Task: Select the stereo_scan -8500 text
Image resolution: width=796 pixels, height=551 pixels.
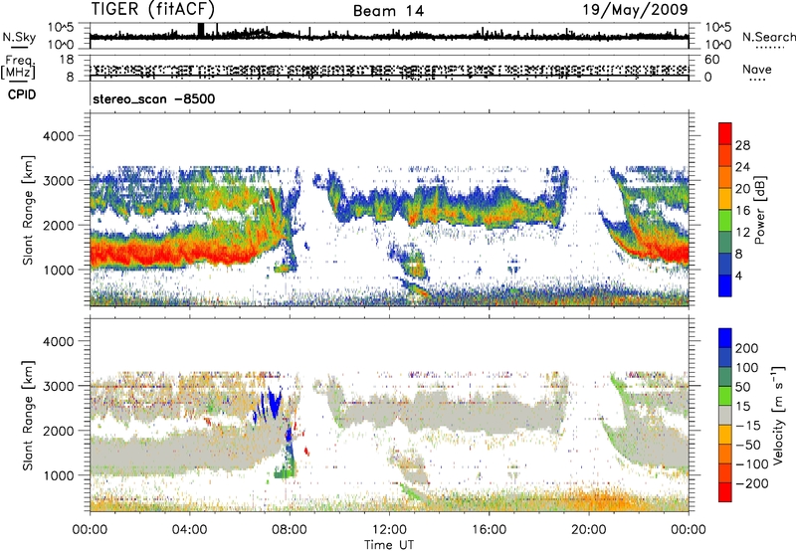Action: tap(154, 98)
